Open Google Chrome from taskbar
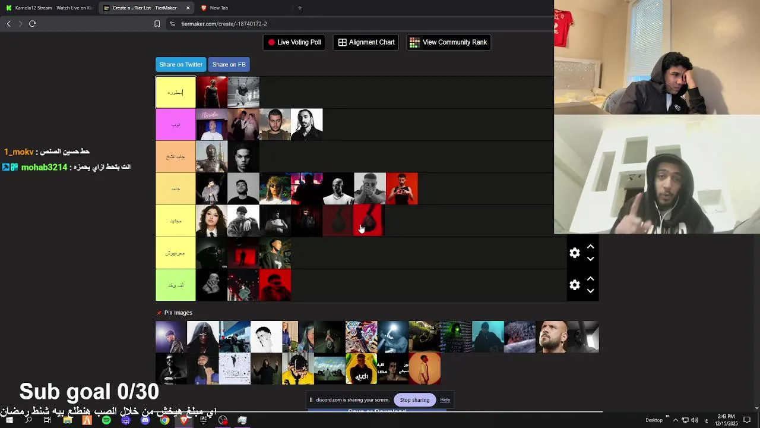760x428 pixels. pyautogui.click(x=164, y=420)
